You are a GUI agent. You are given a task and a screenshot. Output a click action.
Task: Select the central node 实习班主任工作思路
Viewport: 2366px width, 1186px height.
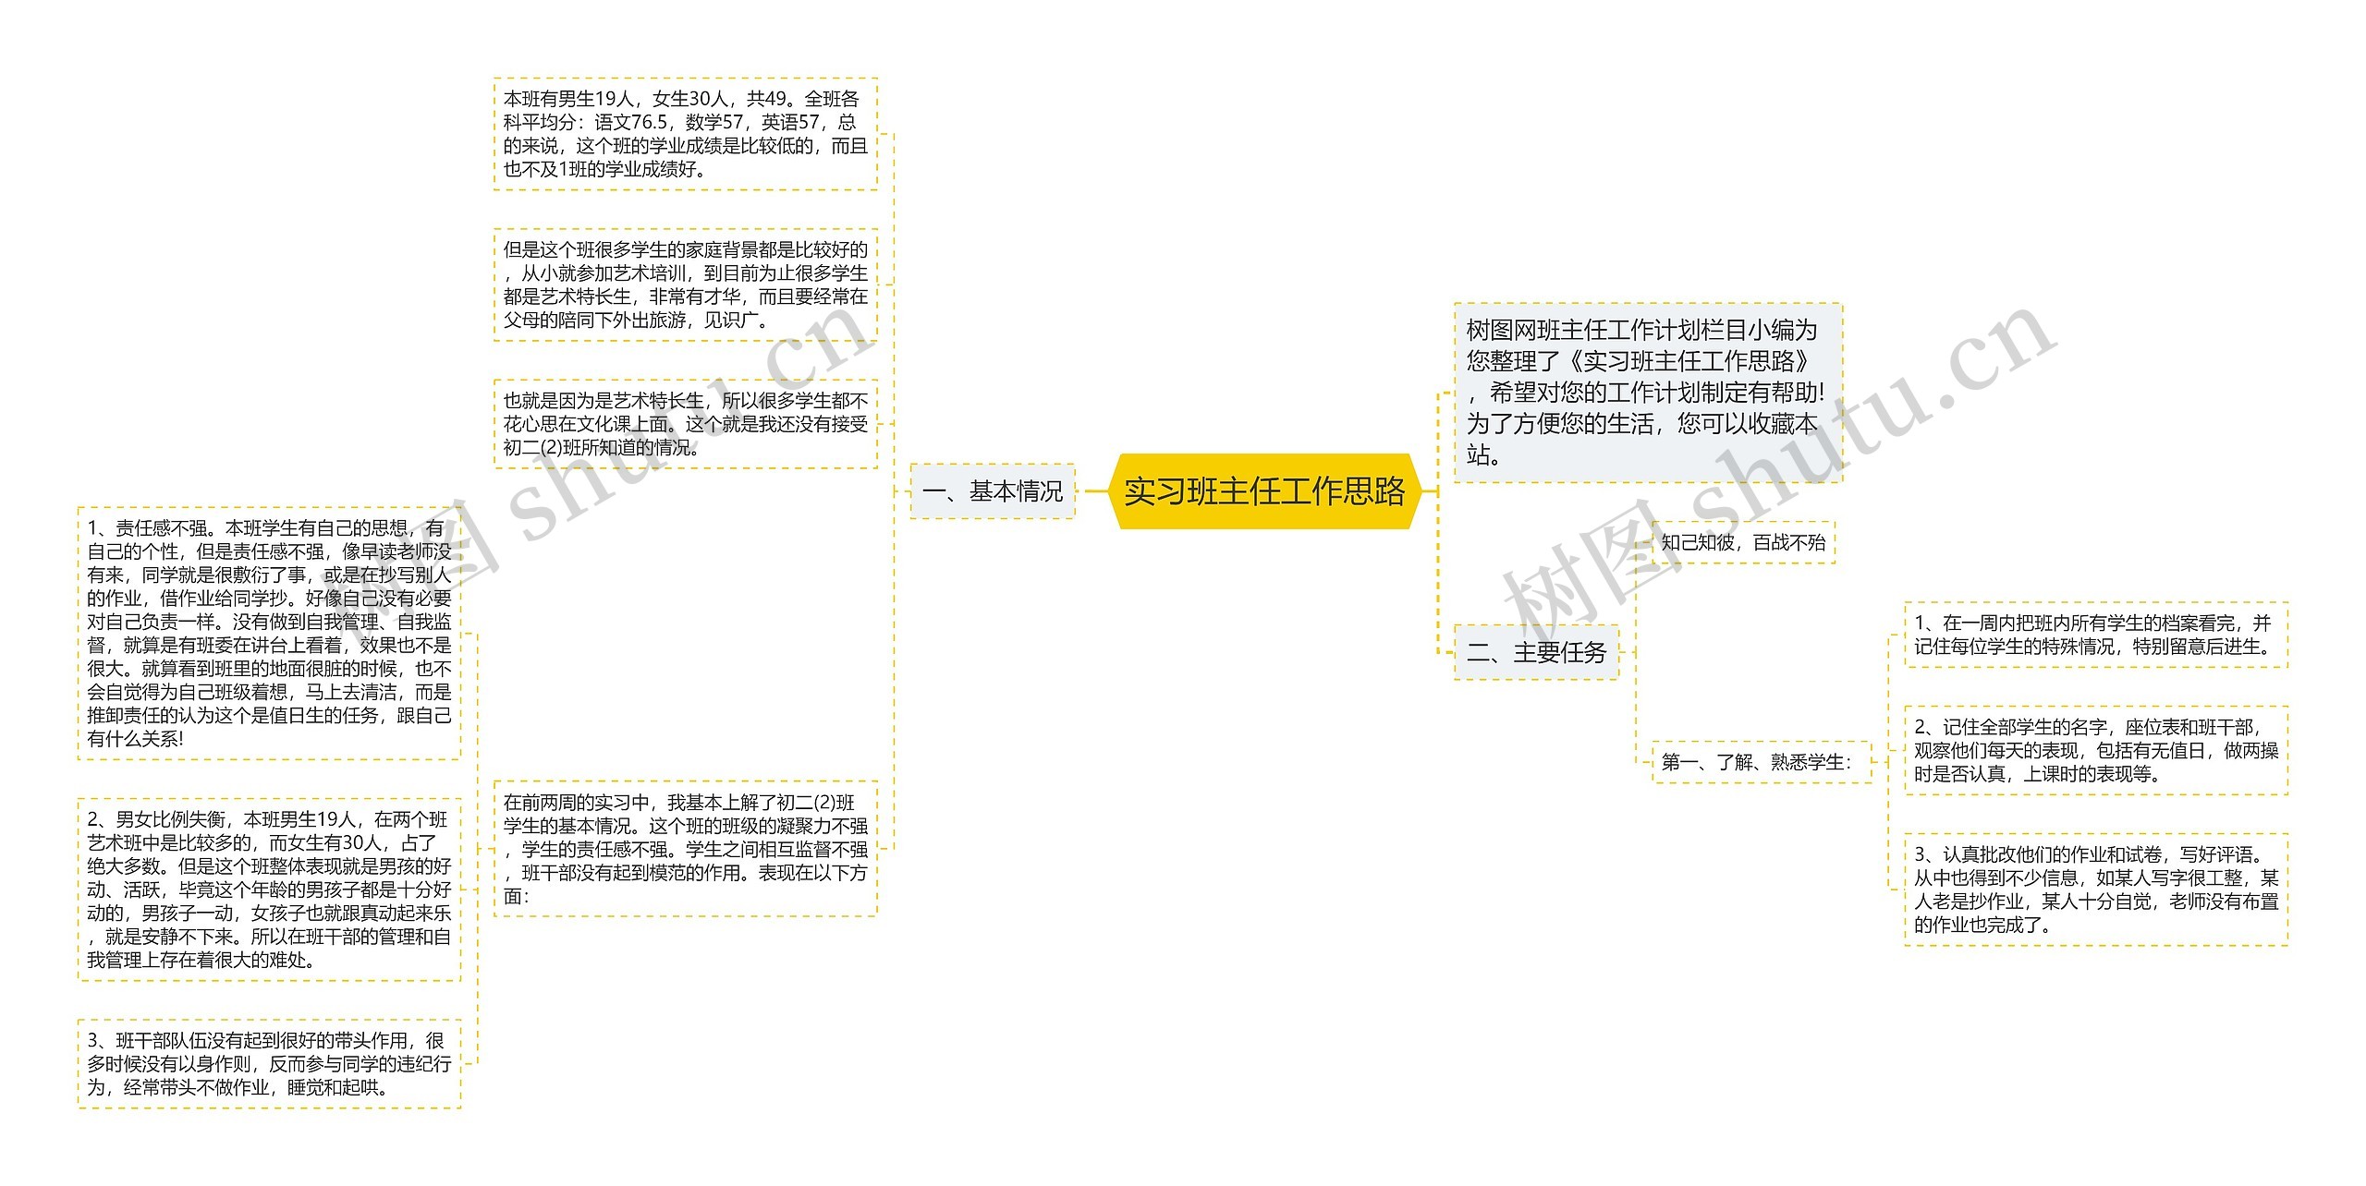[x=1263, y=491]
